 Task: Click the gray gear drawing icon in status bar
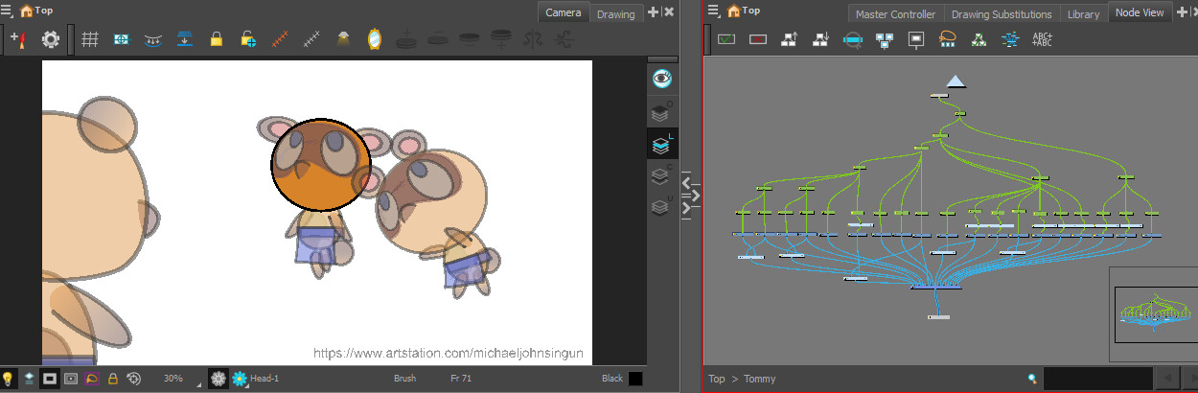tap(219, 379)
